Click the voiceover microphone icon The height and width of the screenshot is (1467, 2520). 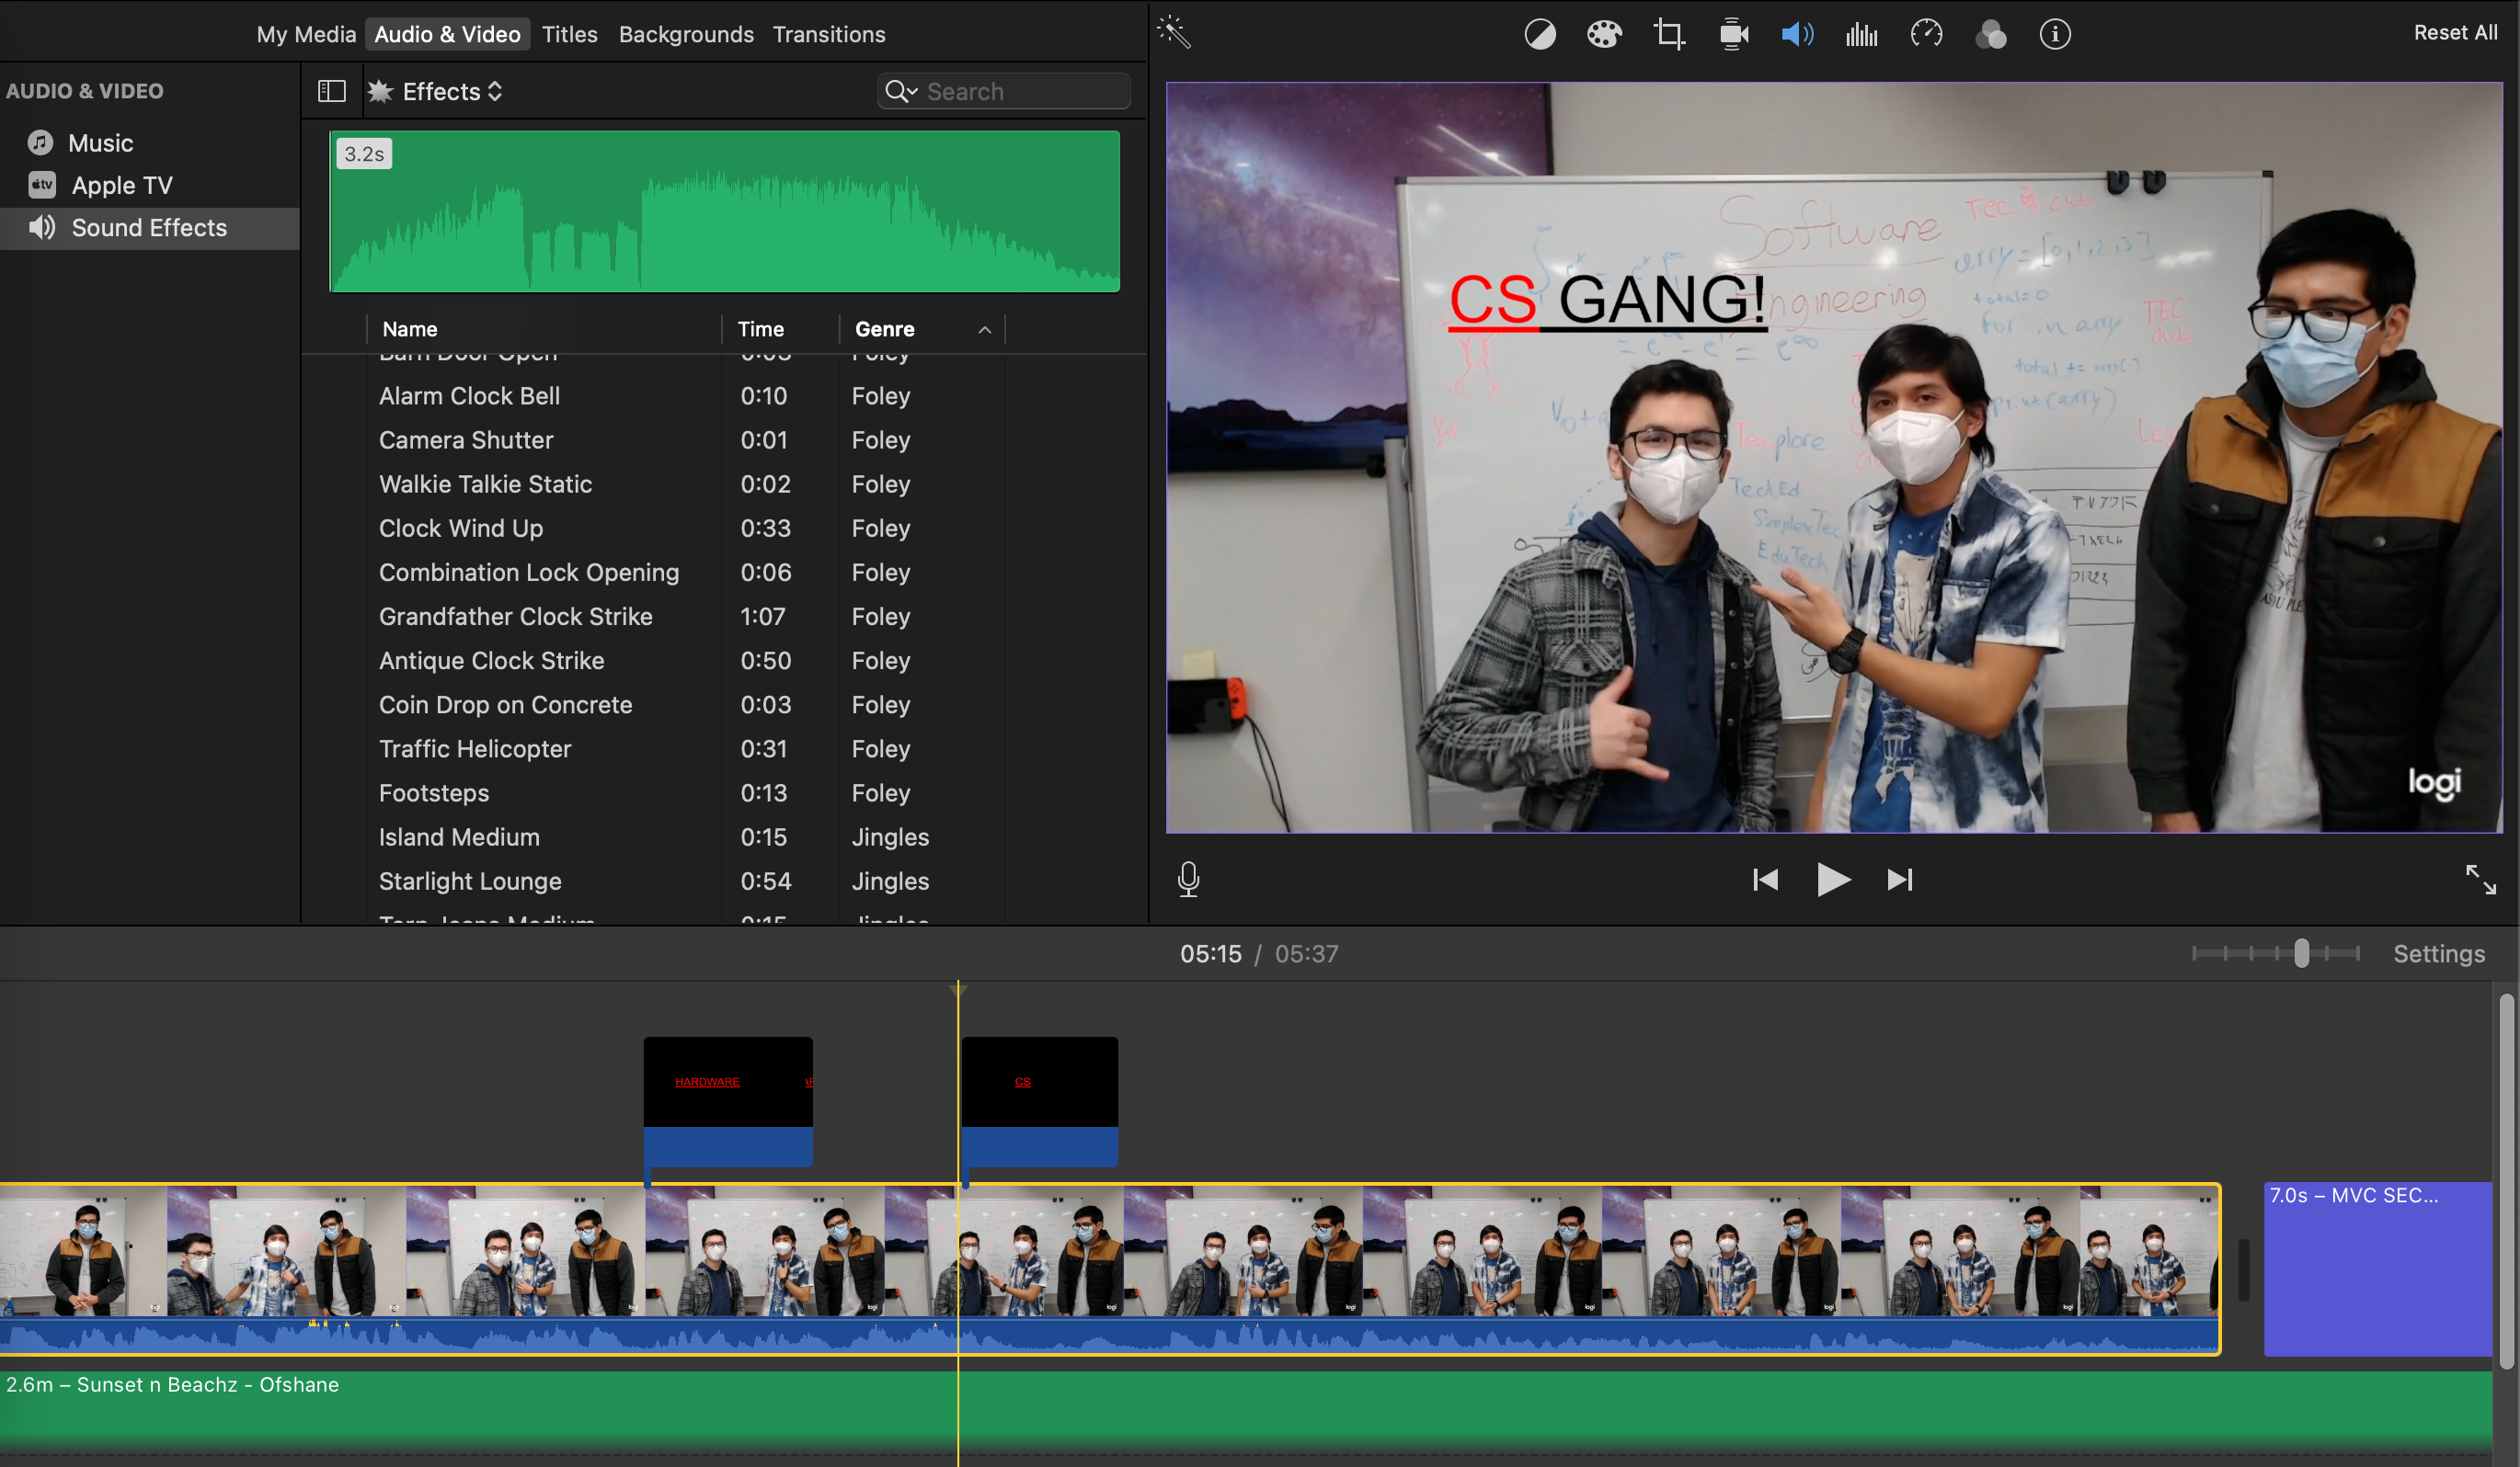(1188, 880)
